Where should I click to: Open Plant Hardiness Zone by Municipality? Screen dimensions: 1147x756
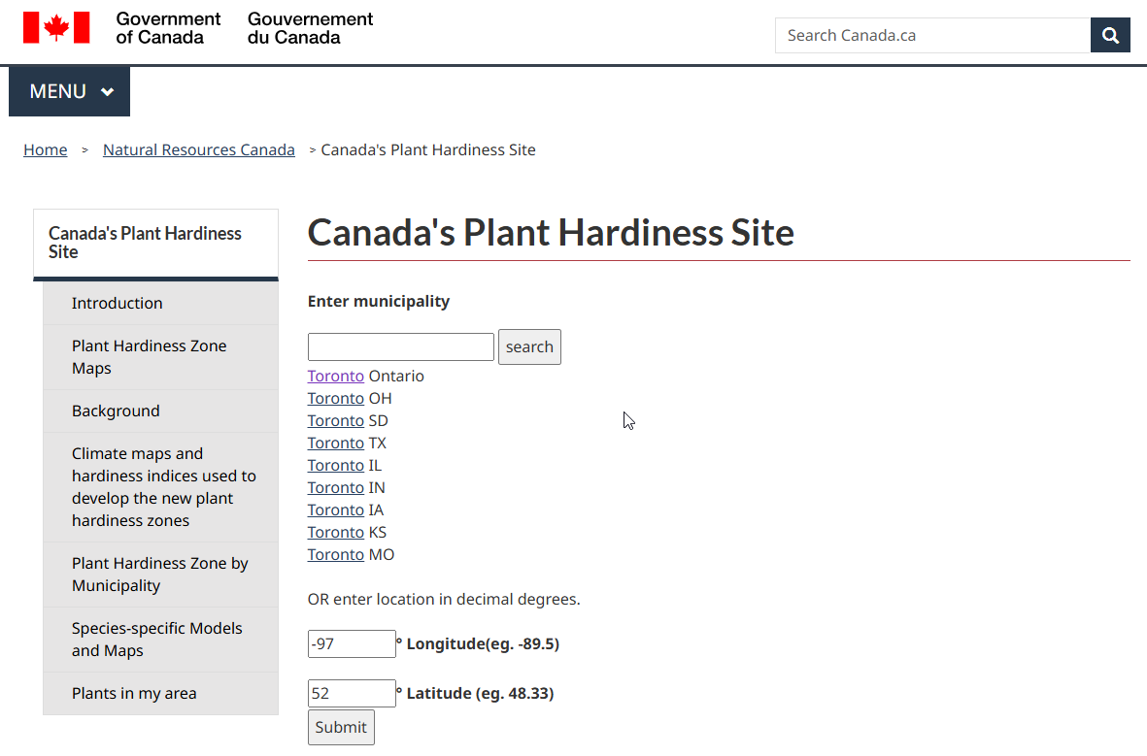160,575
